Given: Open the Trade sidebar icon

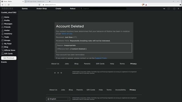Looking at the screenshot, I should [x=3, y=37].
